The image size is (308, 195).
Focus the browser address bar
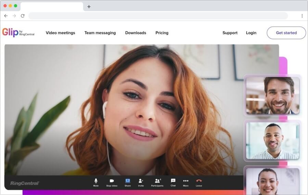coord(158,16)
